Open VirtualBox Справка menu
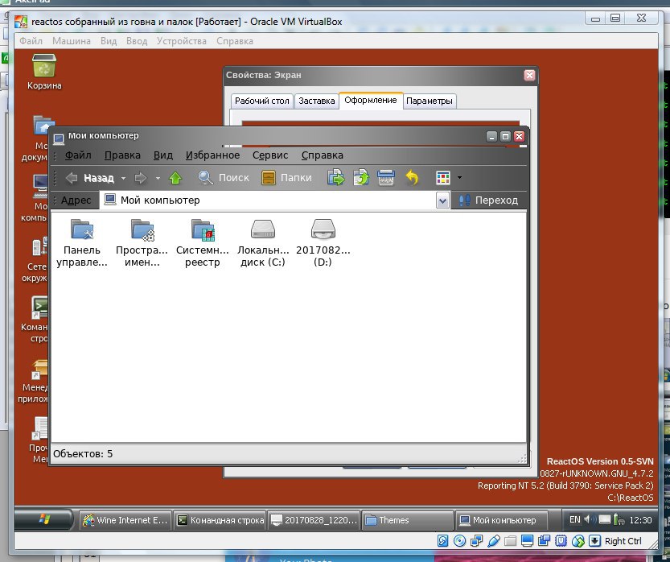The image size is (670, 562). pyautogui.click(x=235, y=41)
